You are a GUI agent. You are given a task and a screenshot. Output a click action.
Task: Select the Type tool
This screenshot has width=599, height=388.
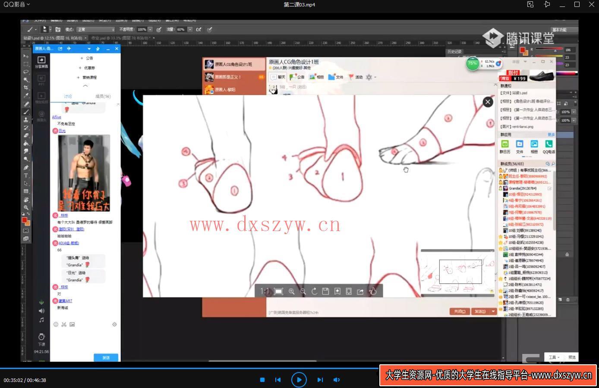[26, 175]
